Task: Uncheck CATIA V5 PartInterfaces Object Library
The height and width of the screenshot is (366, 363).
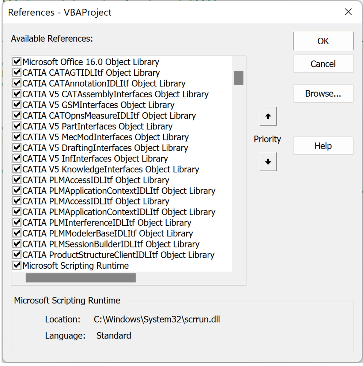Action: (x=16, y=126)
